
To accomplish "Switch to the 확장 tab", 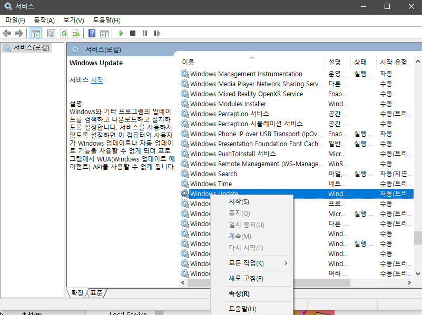I will click(x=77, y=293).
